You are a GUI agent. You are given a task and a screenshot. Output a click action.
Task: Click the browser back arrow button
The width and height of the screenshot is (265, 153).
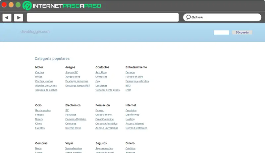click(x=7, y=18)
